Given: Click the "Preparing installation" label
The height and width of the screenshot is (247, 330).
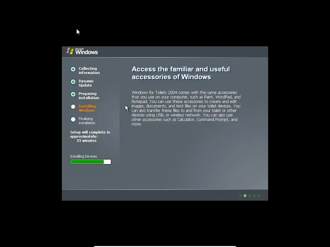Looking at the screenshot, I should [x=89, y=96].
